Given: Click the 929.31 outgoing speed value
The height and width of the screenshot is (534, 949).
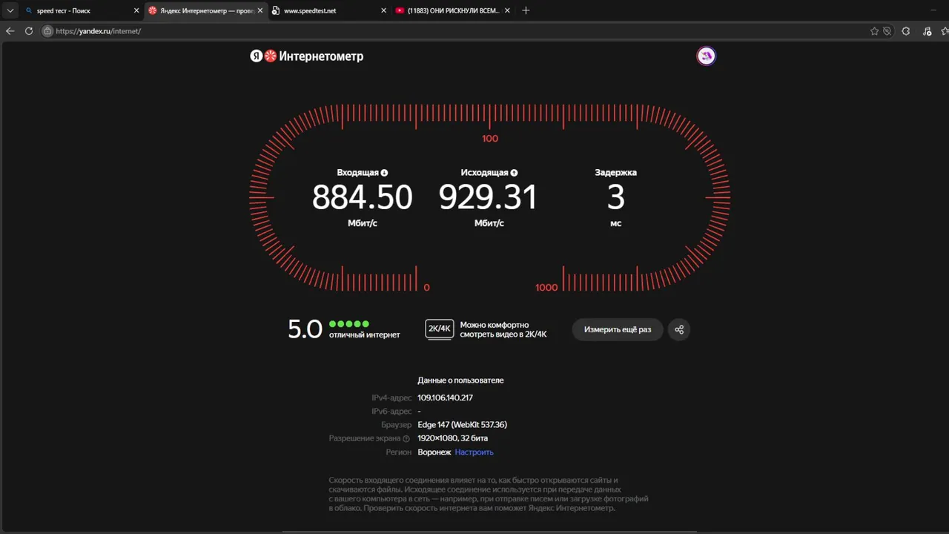Looking at the screenshot, I should (x=488, y=197).
